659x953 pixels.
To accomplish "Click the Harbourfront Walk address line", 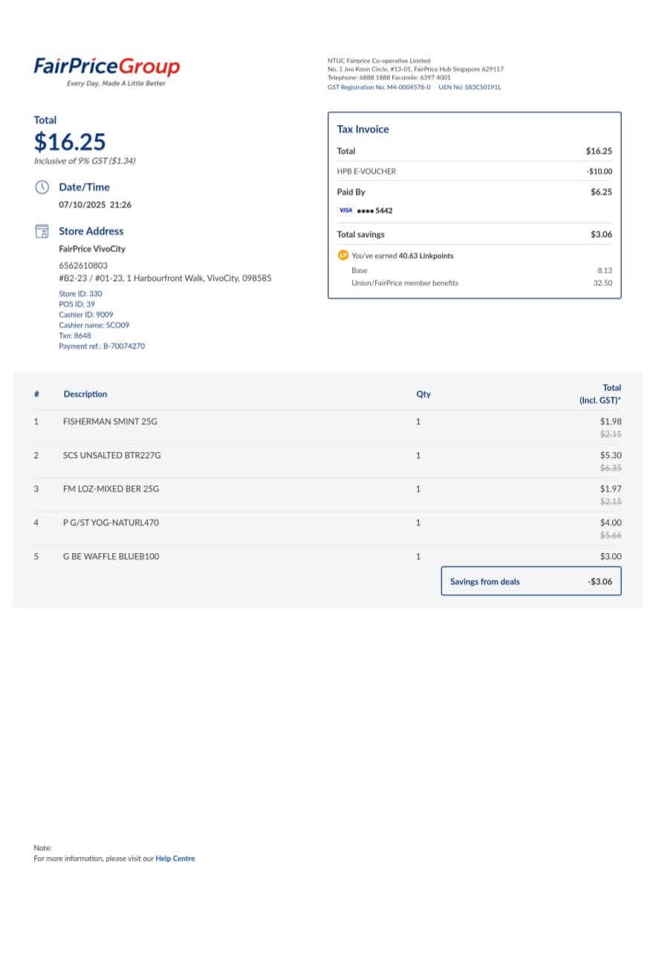I will pos(165,278).
